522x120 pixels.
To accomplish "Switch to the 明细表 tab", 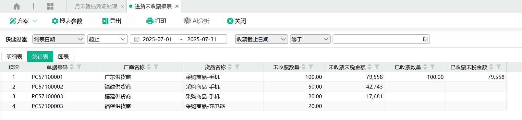I will [14, 56].
